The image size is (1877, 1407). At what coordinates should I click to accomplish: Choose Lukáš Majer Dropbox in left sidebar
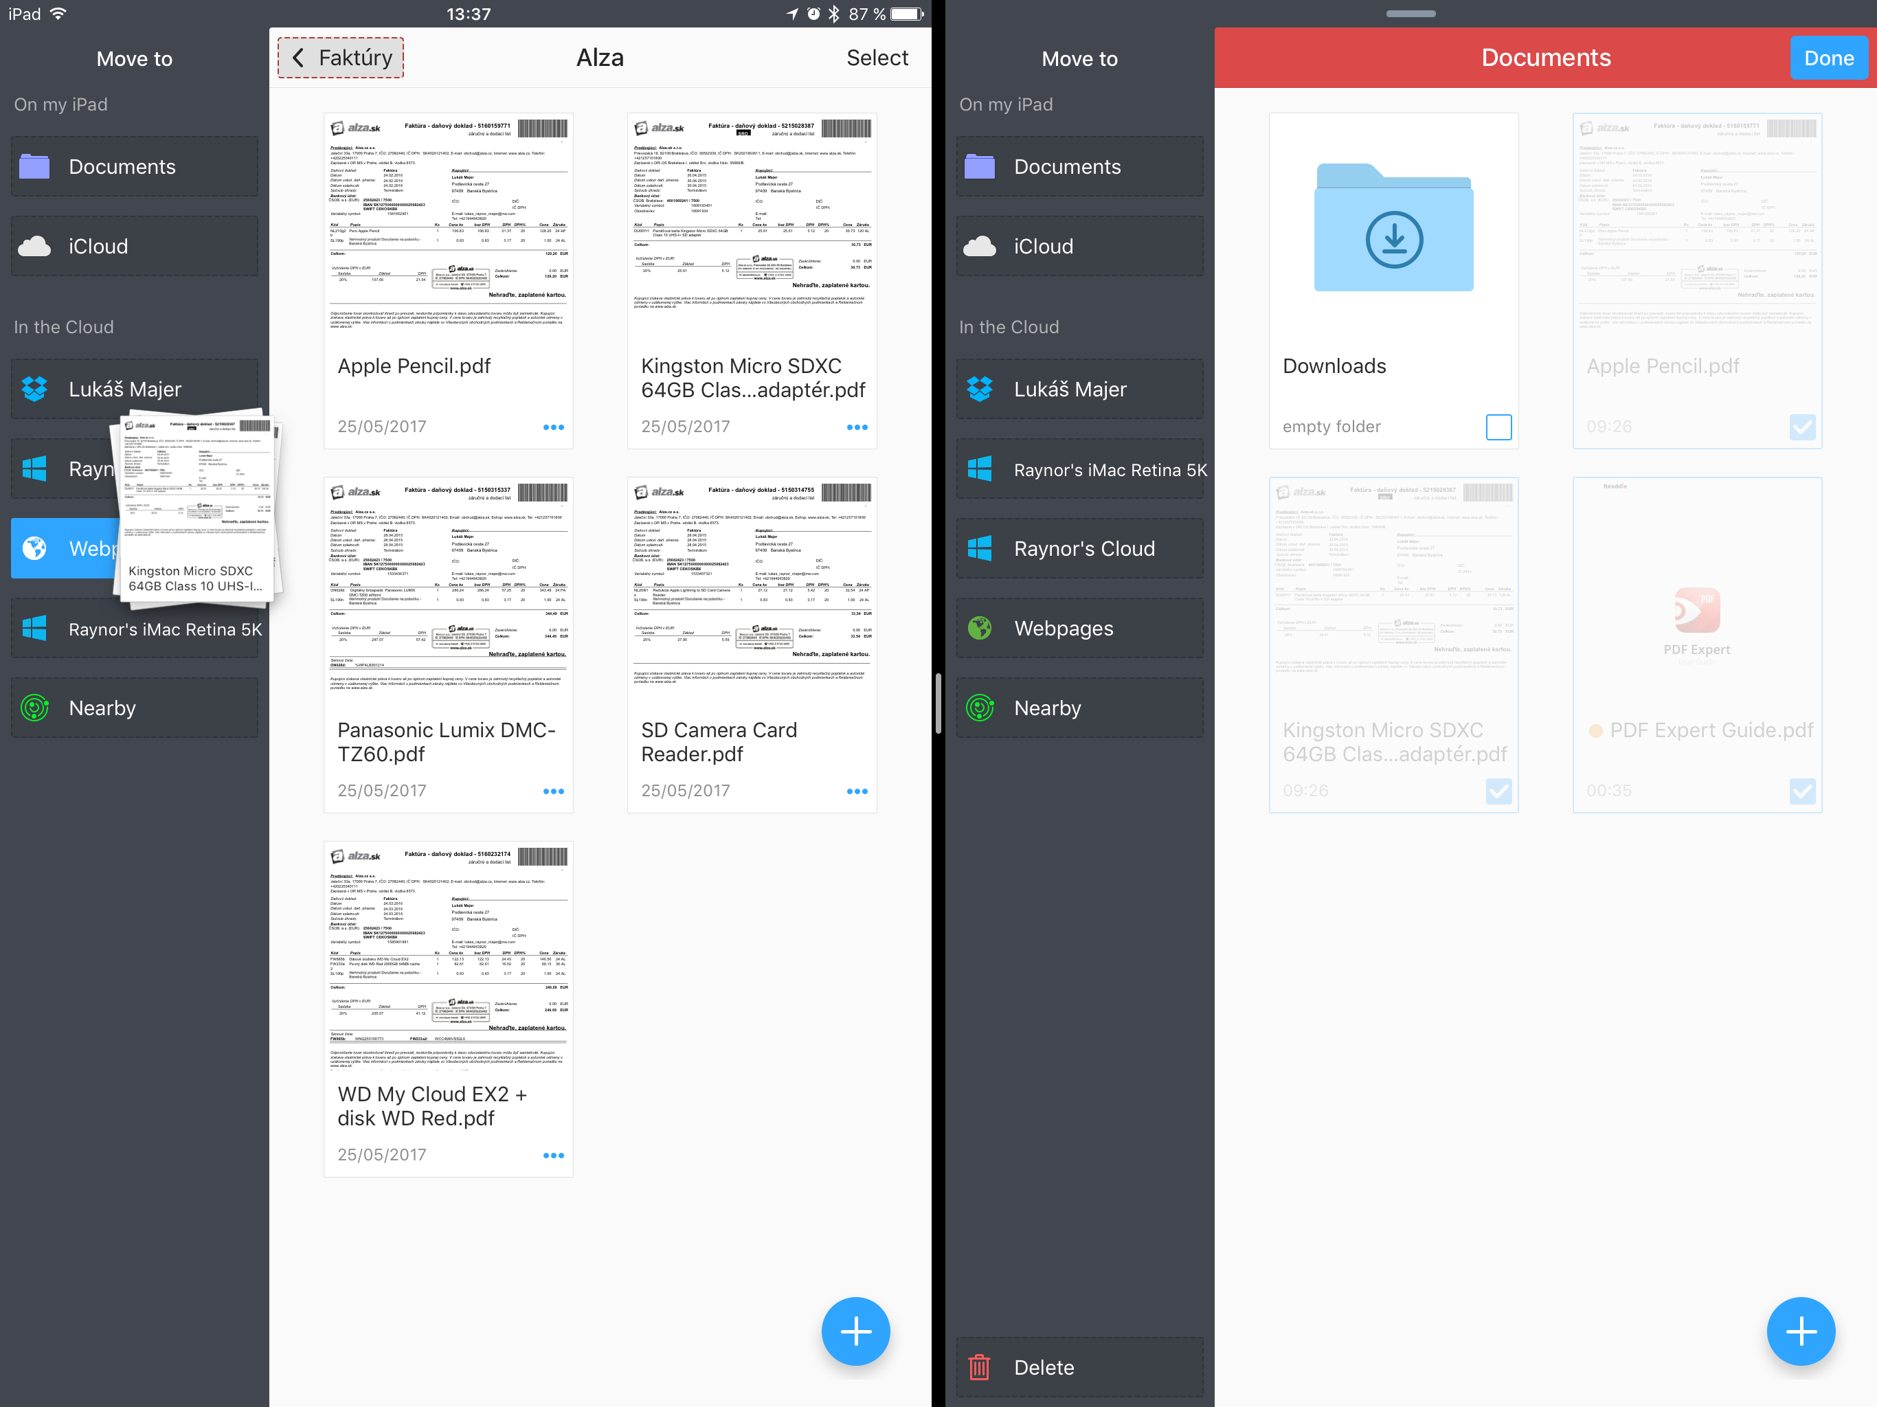pos(134,389)
